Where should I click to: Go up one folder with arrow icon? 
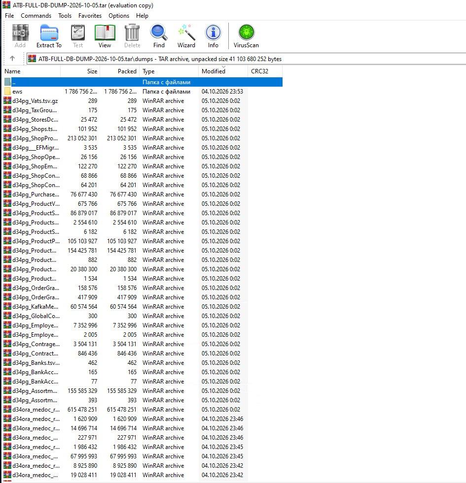click(x=12, y=58)
